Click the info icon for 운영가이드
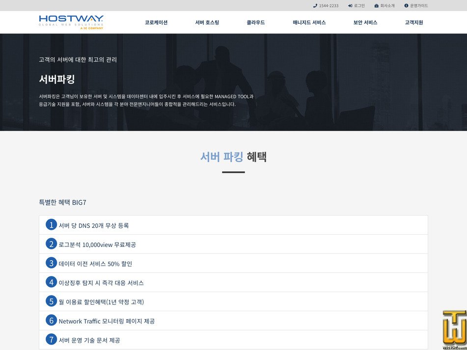Viewport: 467px width, 350px height. (x=406, y=6)
